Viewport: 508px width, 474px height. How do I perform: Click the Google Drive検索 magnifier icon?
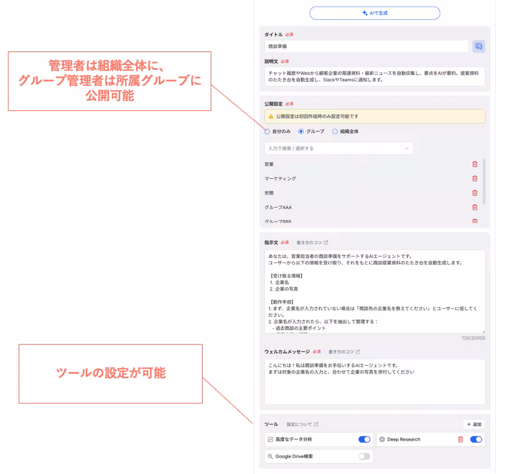[270, 456]
